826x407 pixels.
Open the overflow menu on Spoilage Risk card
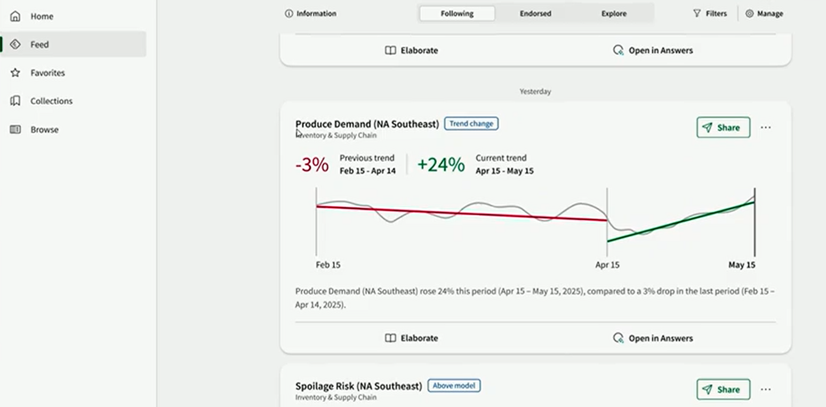[766, 389]
